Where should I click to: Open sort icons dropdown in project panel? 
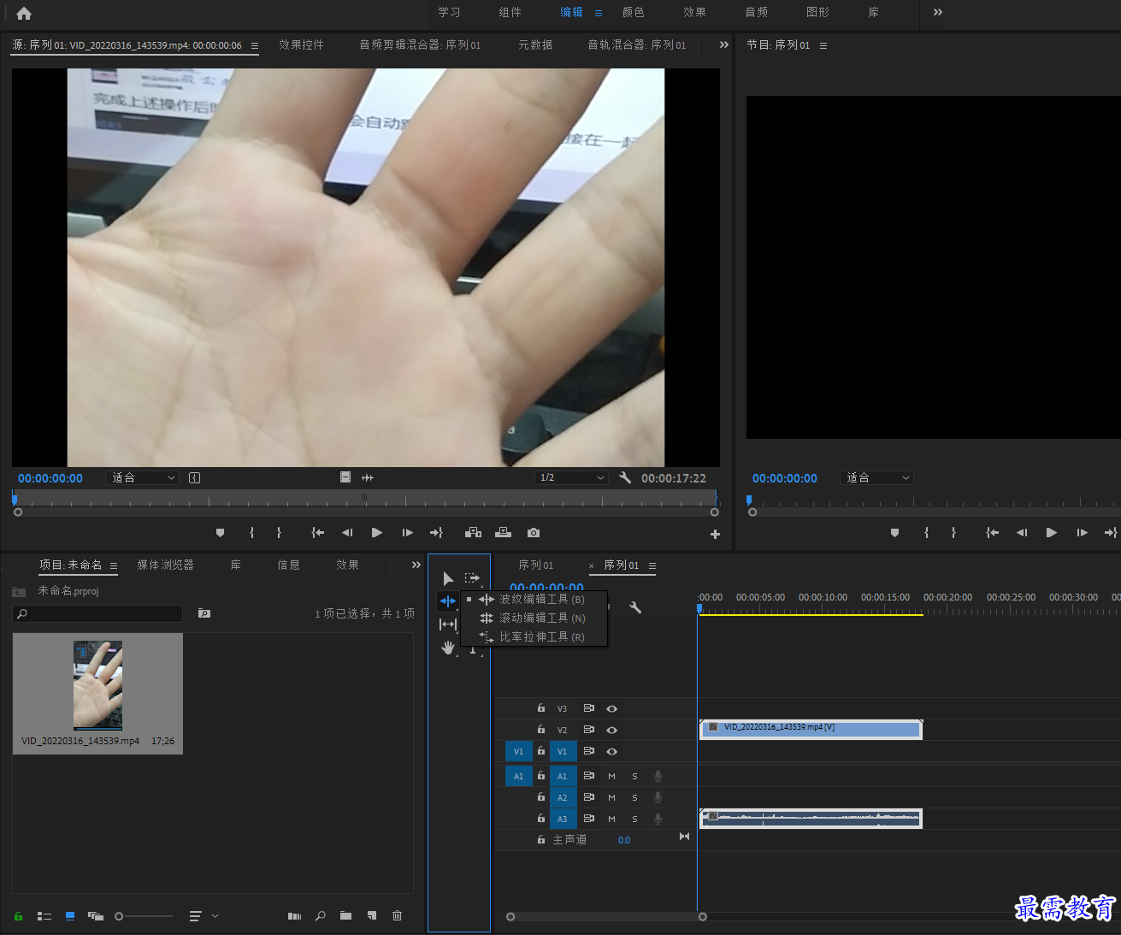click(x=204, y=916)
